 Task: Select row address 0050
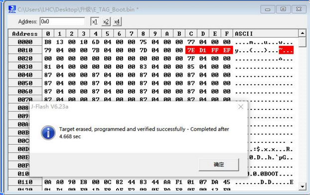(x=25, y=83)
